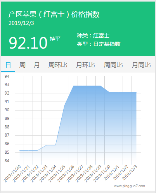Click the 类型：日定基指数 label
Image resolution: width=156 pixels, height=193 pixels.
(x=99, y=44)
